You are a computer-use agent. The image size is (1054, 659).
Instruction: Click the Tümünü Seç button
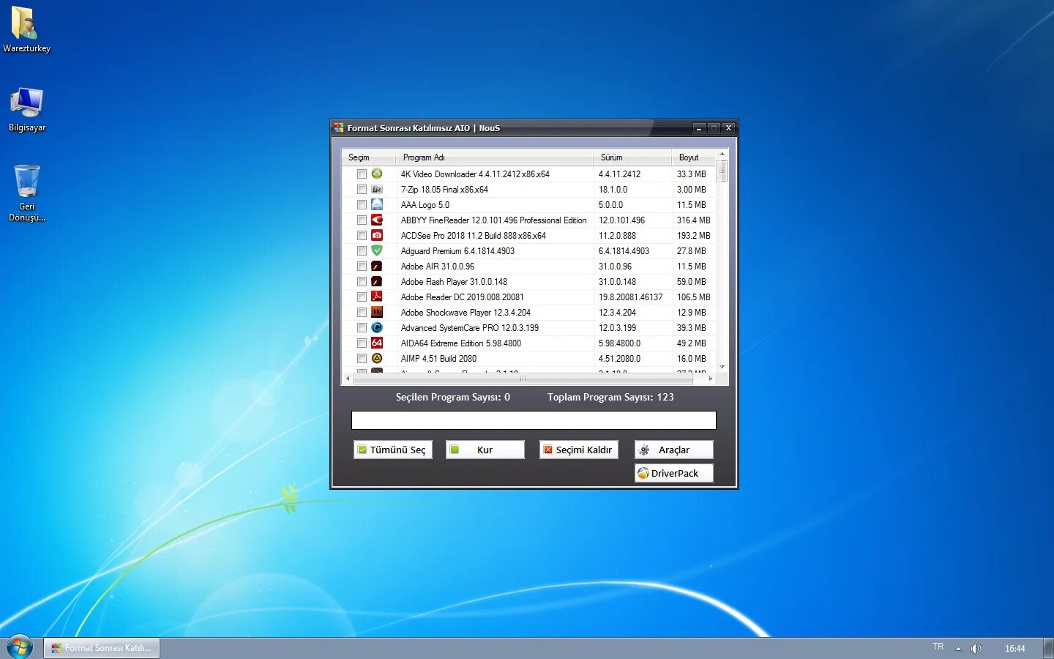coord(393,450)
